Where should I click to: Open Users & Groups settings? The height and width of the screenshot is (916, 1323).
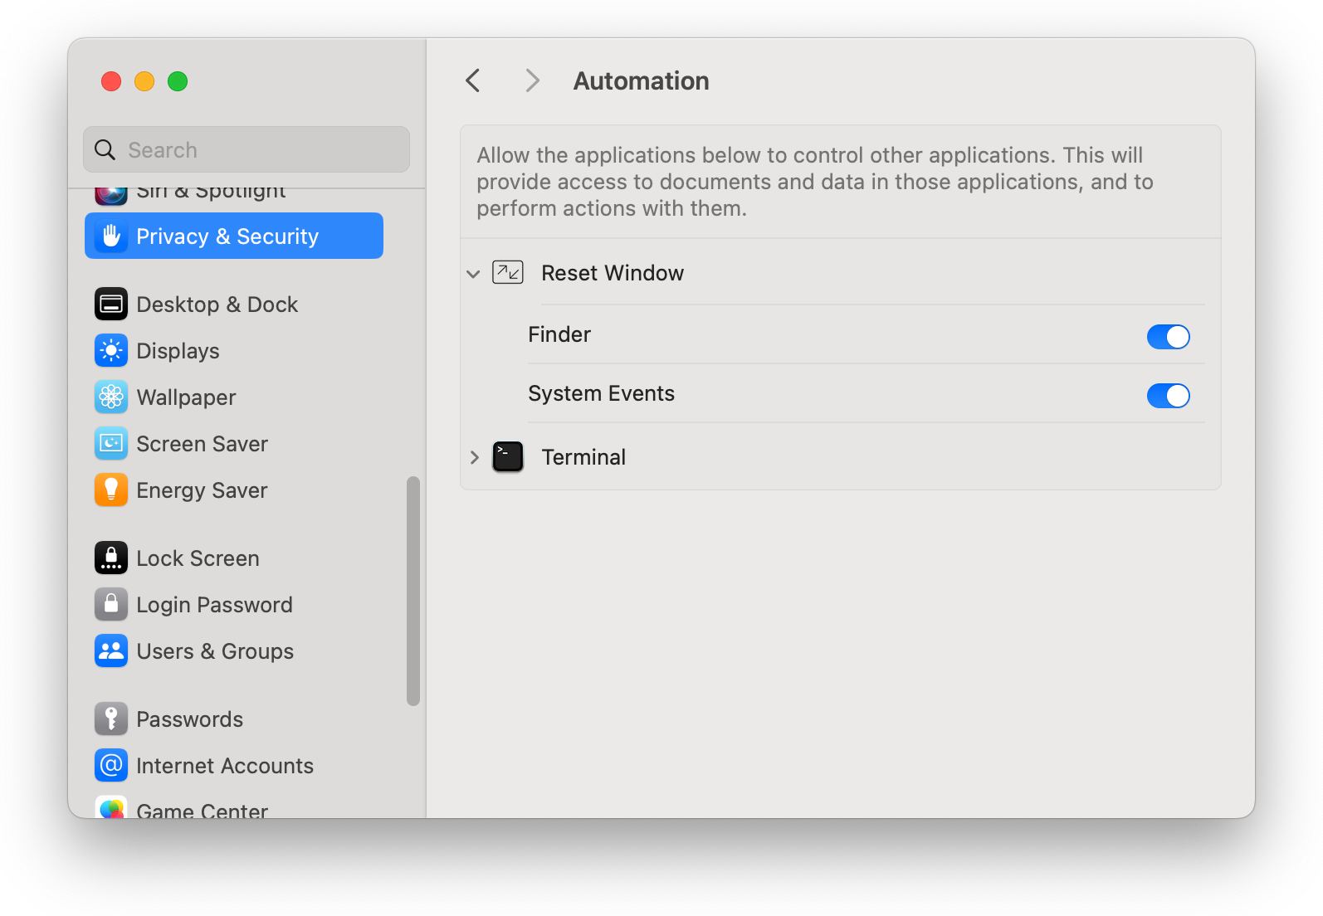pos(234,651)
